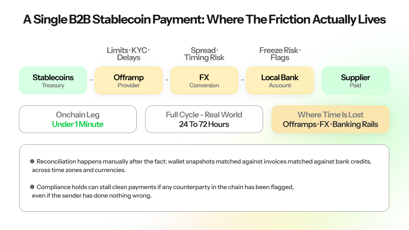The image size is (409, 230).
Task: Click the Limits · KYC · Delays label
Action: [128, 54]
